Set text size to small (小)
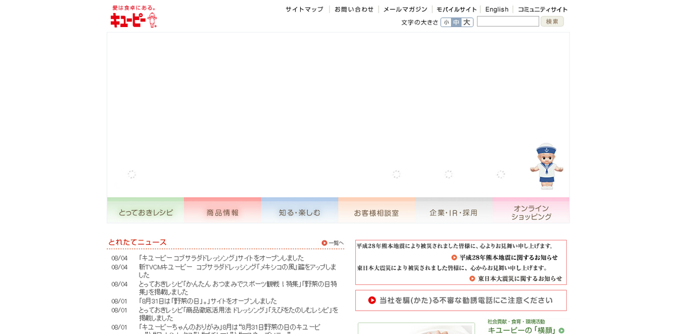Image resolution: width=676 pixels, height=334 pixels. (446, 23)
